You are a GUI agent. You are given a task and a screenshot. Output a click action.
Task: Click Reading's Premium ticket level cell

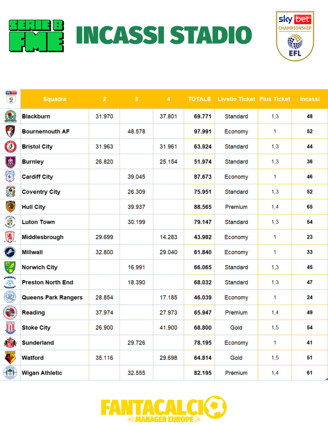236,312
